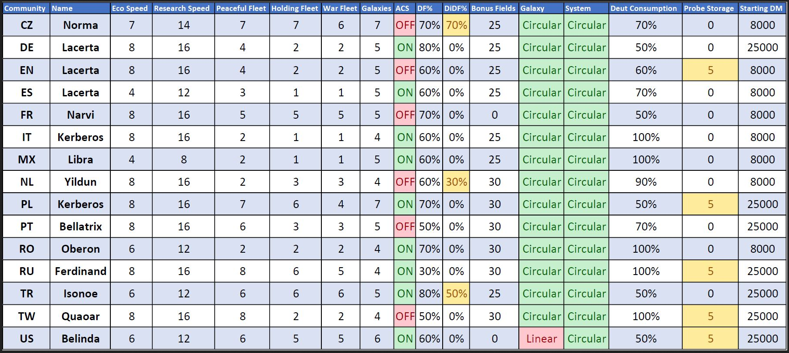Select the Probe Storage column header
This screenshot has width=789, height=353.
[x=709, y=8]
